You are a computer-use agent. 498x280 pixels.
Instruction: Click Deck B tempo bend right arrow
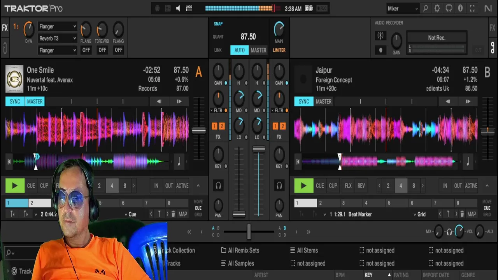pyautogui.click(x=468, y=101)
